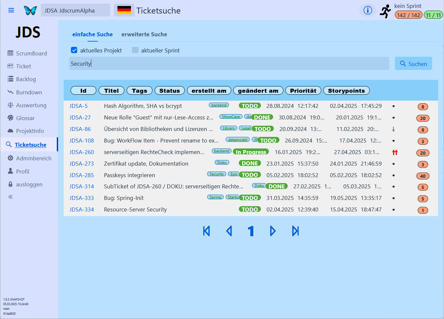Go to next results page
The image size is (444, 319).
click(x=272, y=231)
